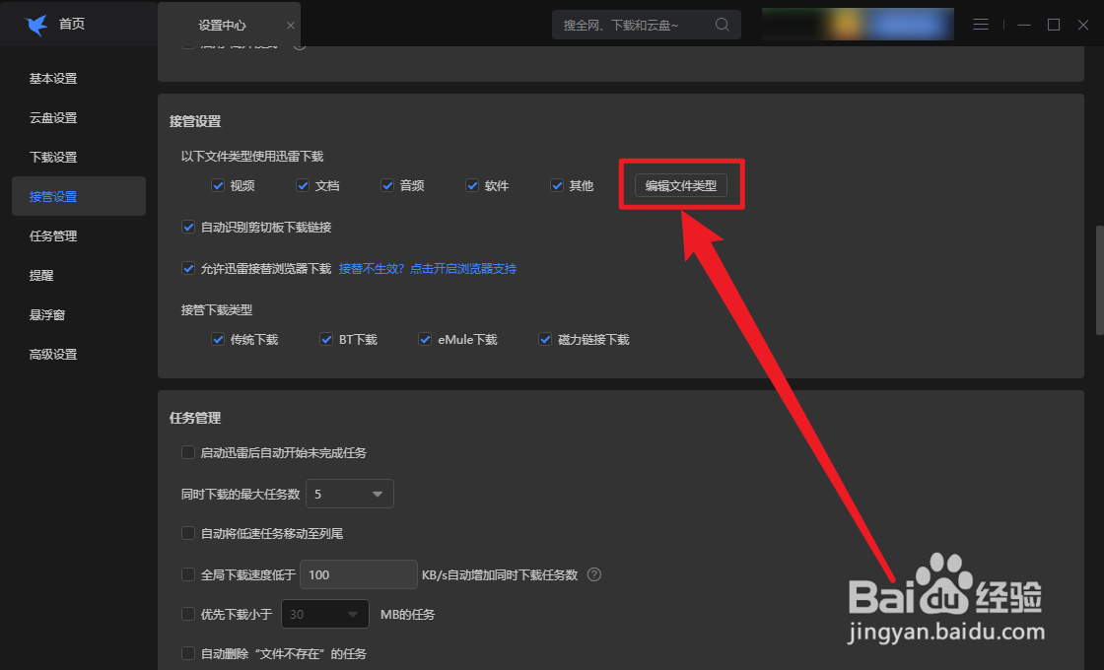
Task: Click the 编辑文件类型 button
Action: pyautogui.click(x=682, y=184)
